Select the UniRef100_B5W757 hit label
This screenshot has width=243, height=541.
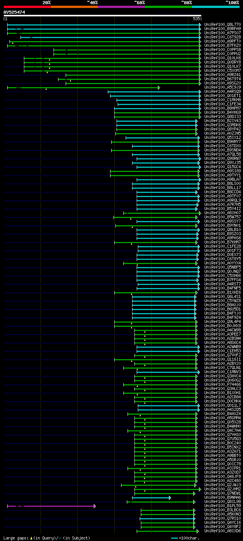[222, 217]
